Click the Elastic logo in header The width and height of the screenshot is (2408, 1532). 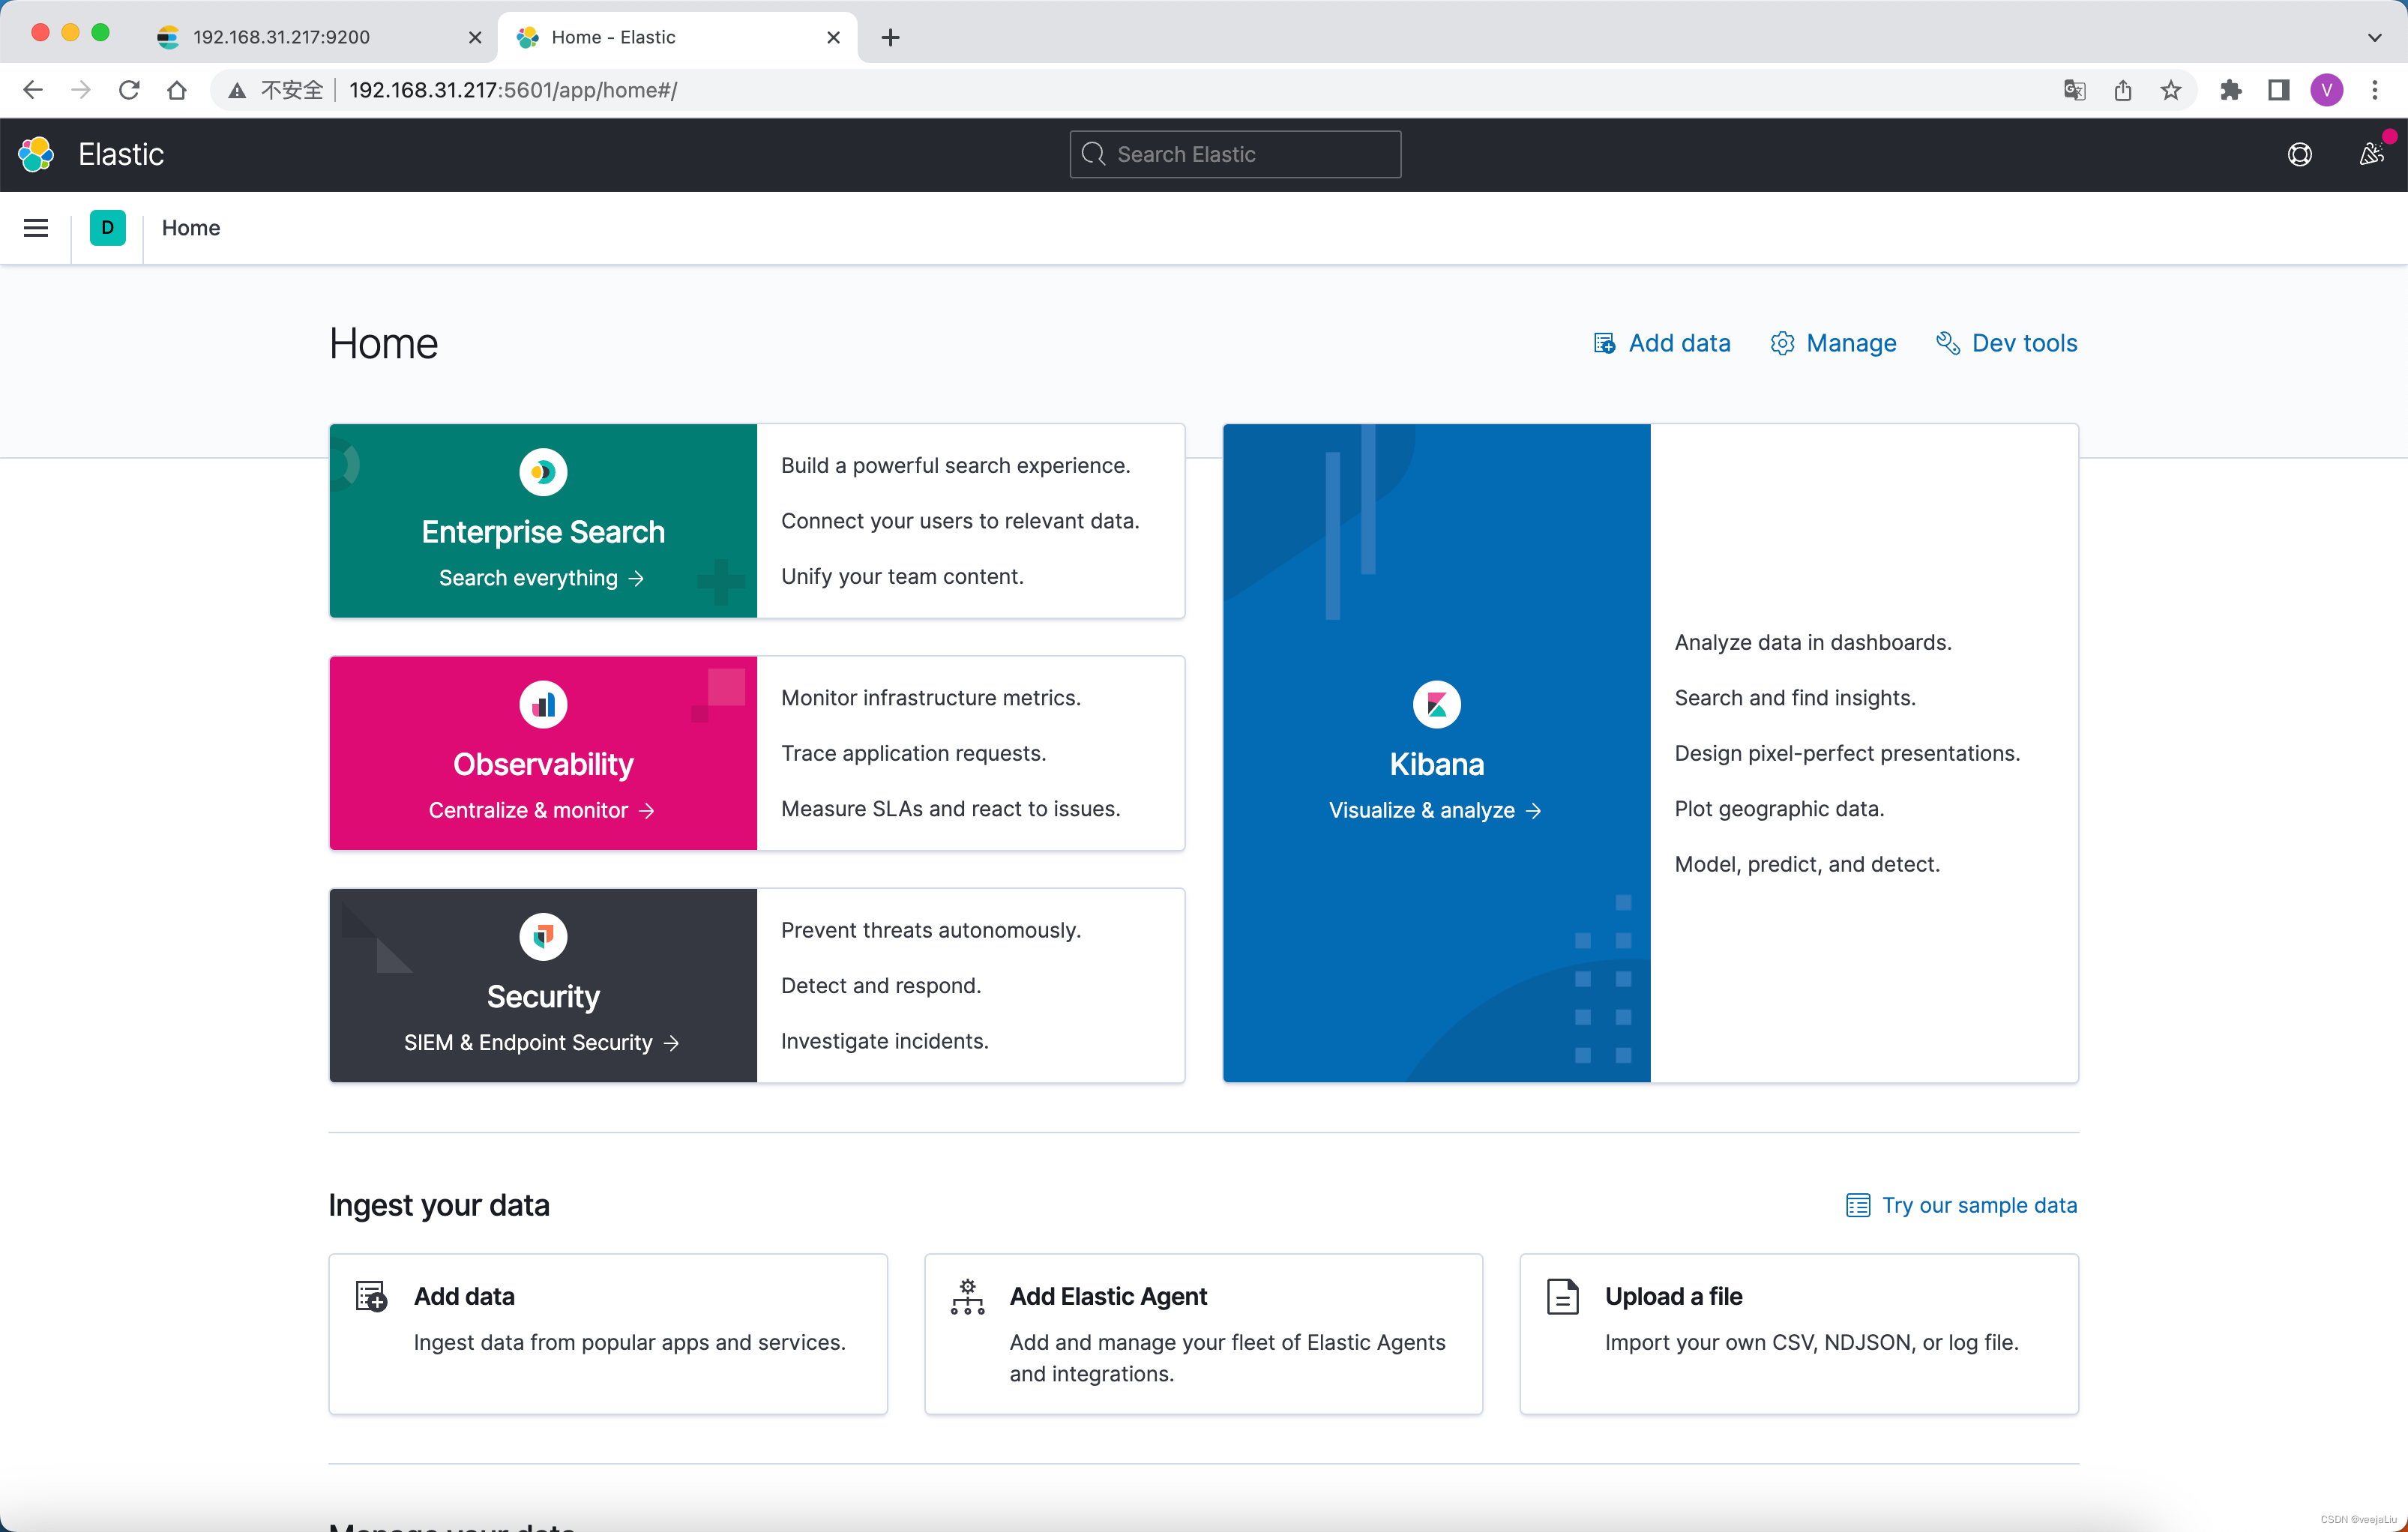tap(37, 154)
